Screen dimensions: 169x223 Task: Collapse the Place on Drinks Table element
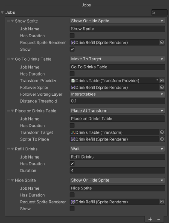pos(12,111)
